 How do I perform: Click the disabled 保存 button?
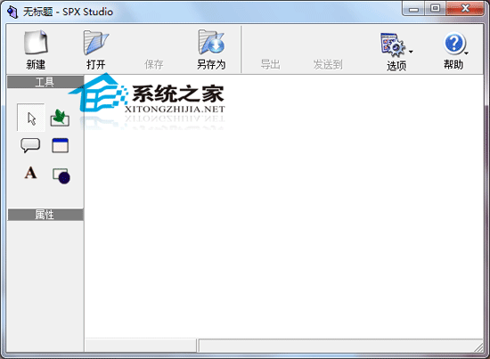(x=153, y=64)
